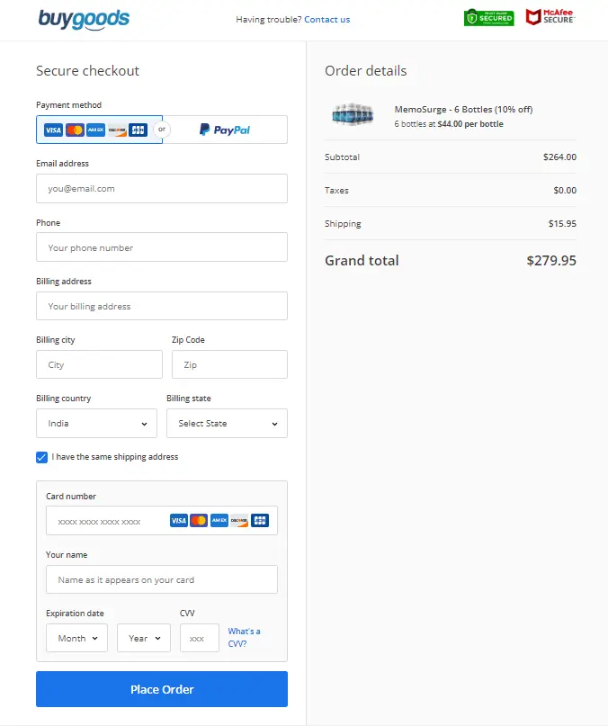Viewport: 608px width, 726px height.
Task: Click the buygoods logo
Action: [84, 18]
